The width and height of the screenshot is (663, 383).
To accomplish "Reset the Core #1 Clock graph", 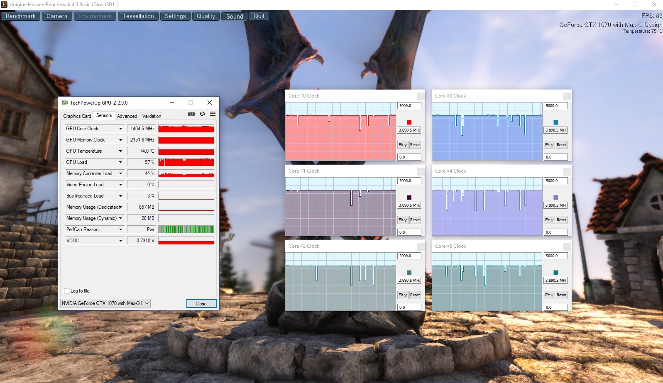I will pyautogui.click(x=415, y=220).
